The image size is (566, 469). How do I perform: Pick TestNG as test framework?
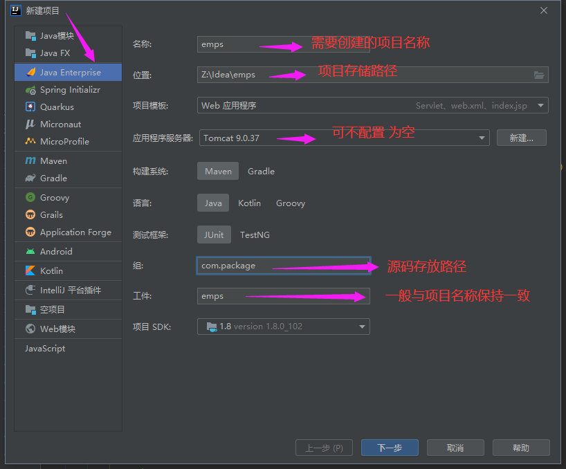click(255, 234)
